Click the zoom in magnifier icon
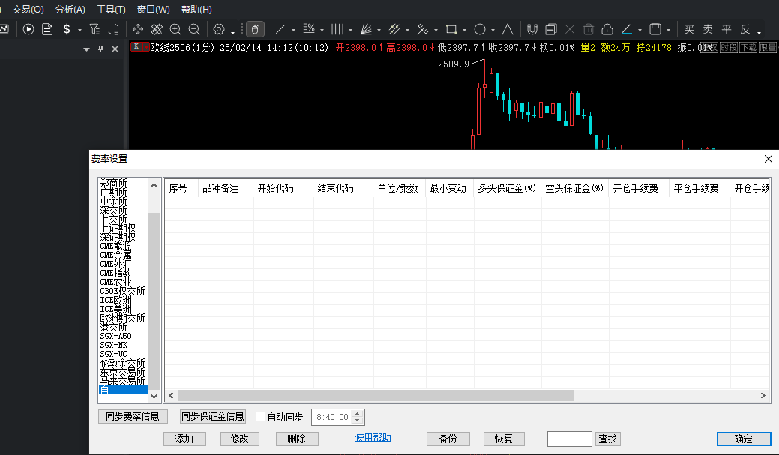The image size is (779, 455). [x=175, y=29]
